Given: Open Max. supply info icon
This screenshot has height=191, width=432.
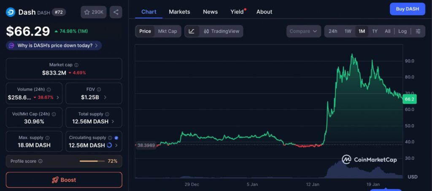Looking at the screenshot, I should [x=47, y=138].
